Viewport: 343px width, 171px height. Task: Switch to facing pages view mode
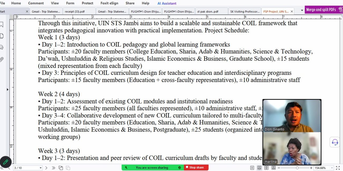(x=266, y=168)
